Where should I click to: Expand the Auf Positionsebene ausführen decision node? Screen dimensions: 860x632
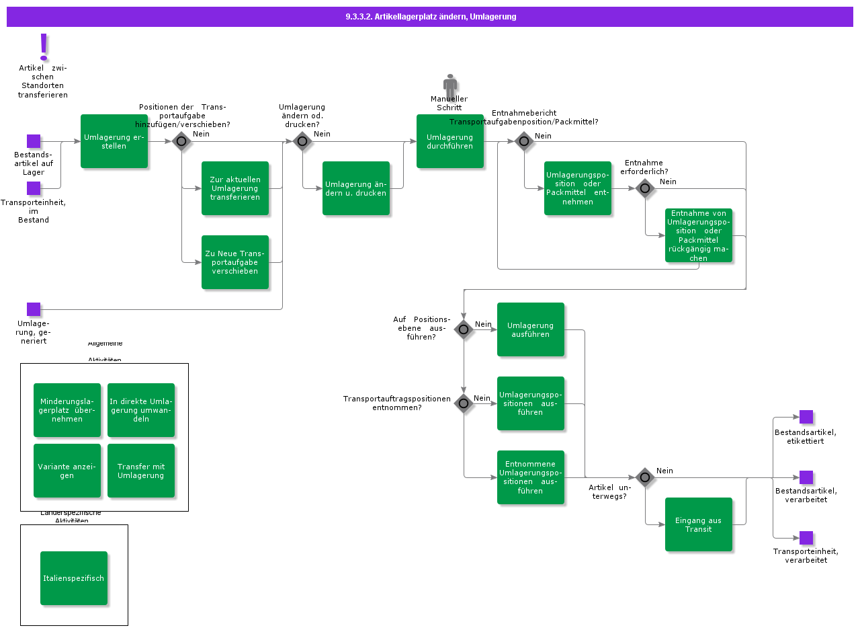coord(464,329)
